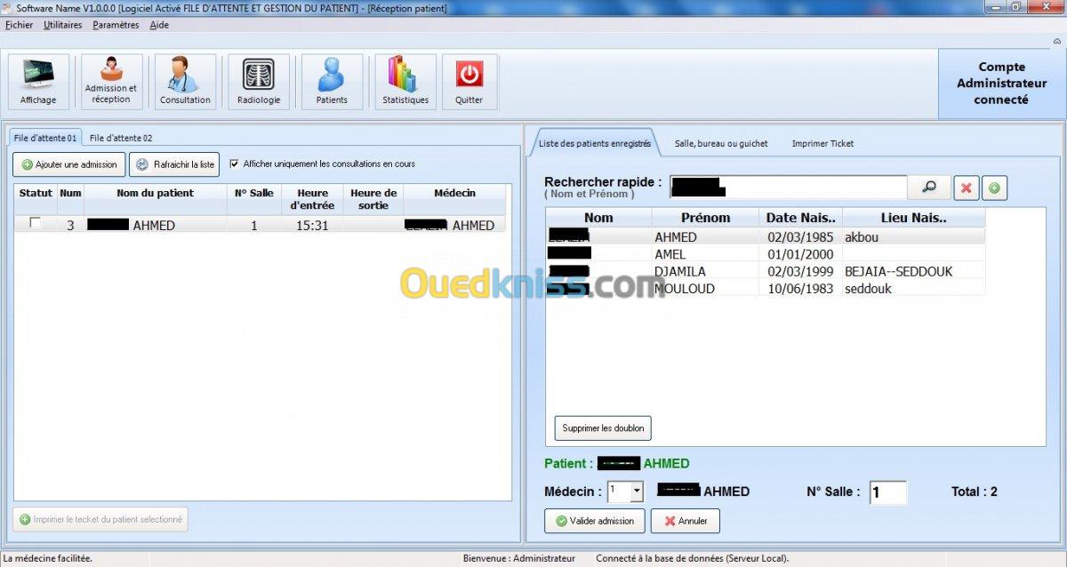Open the Utilitaires menu
The width and height of the screenshot is (1067, 567).
[x=62, y=25]
